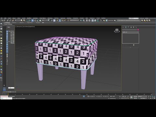156x117 pixels.
Task: Click the Bind to Space Warp icon
Action: pyautogui.click(x=13, y=20)
